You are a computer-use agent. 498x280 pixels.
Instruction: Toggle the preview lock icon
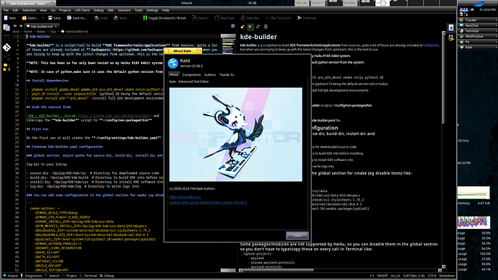click(x=243, y=27)
